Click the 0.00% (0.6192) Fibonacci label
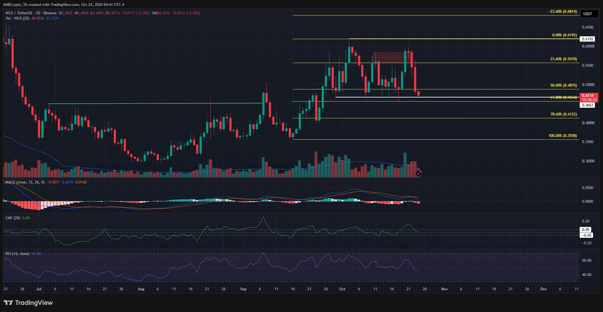The image size is (603, 312). 564,35
